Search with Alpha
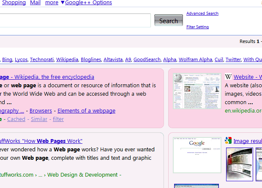This screenshot has height=188, width=262. click(169, 59)
